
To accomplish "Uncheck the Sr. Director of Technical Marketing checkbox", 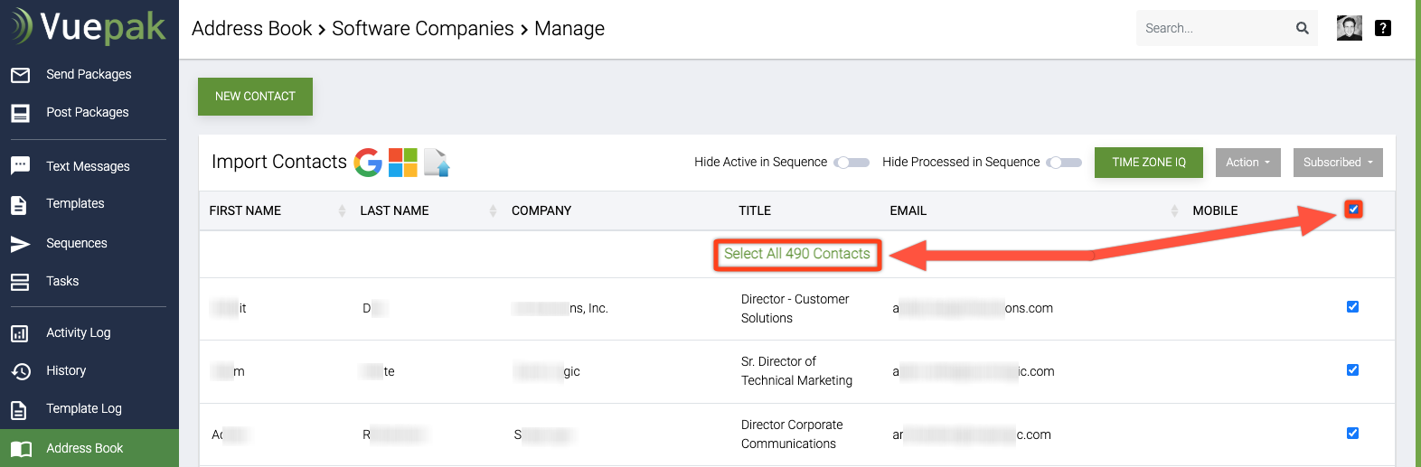I will [1353, 370].
